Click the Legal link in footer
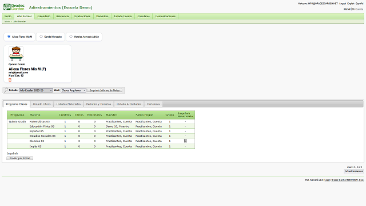366x206 pixels. [x=327, y=180]
